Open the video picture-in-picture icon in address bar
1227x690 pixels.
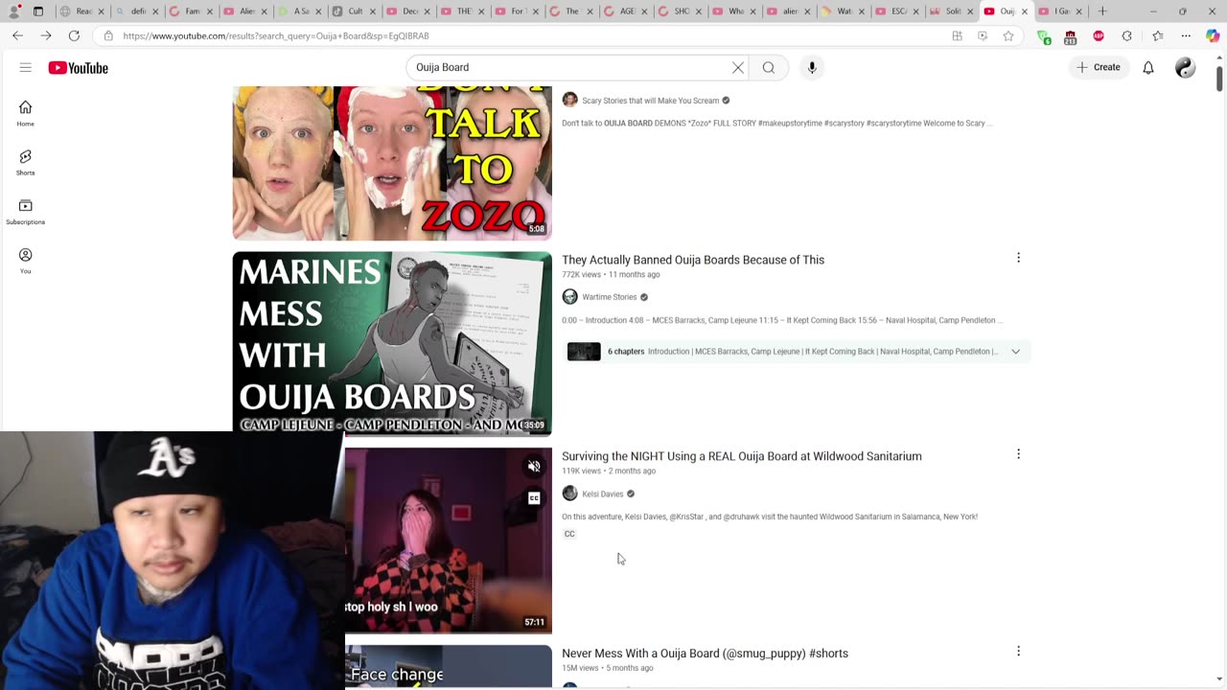pyautogui.click(x=983, y=35)
